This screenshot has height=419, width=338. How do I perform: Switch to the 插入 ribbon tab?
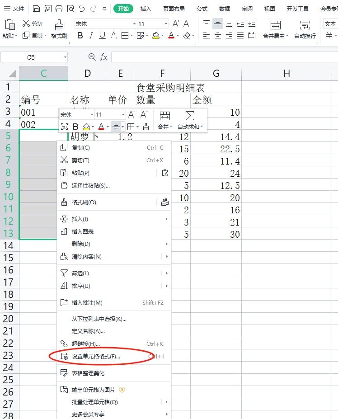pyautogui.click(x=146, y=9)
